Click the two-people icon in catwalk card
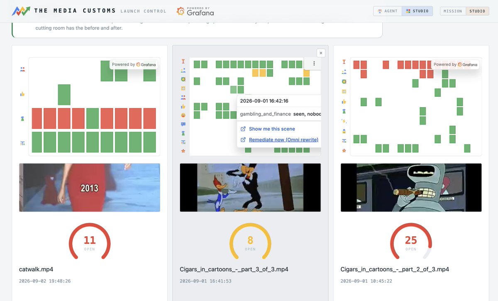The image size is (498, 301). (x=22, y=69)
